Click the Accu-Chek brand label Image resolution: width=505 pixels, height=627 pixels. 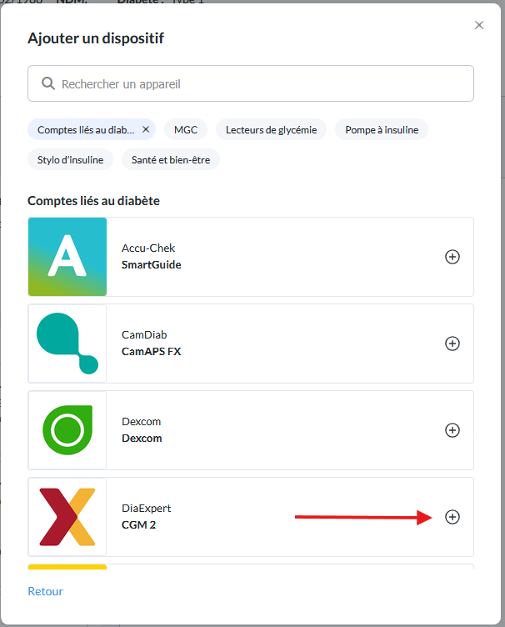click(x=148, y=248)
